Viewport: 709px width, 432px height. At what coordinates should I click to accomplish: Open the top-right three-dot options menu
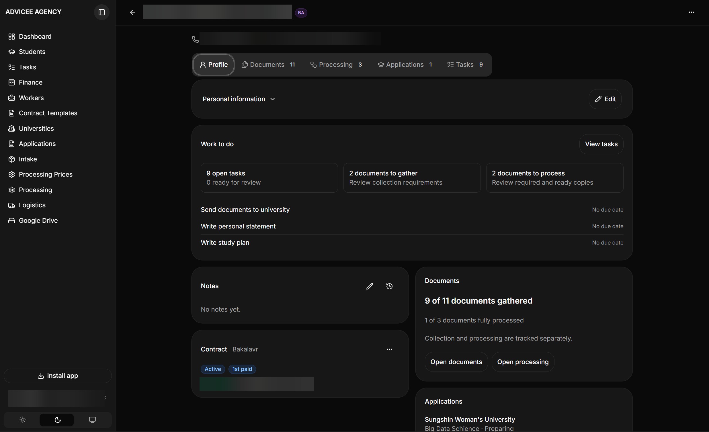pos(692,12)
